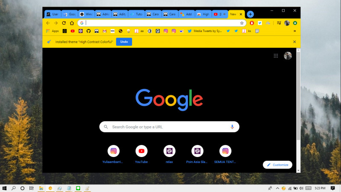Viewport: 341px width, 192px height.
Task: Click the browser back arrow
Action: 48,23
